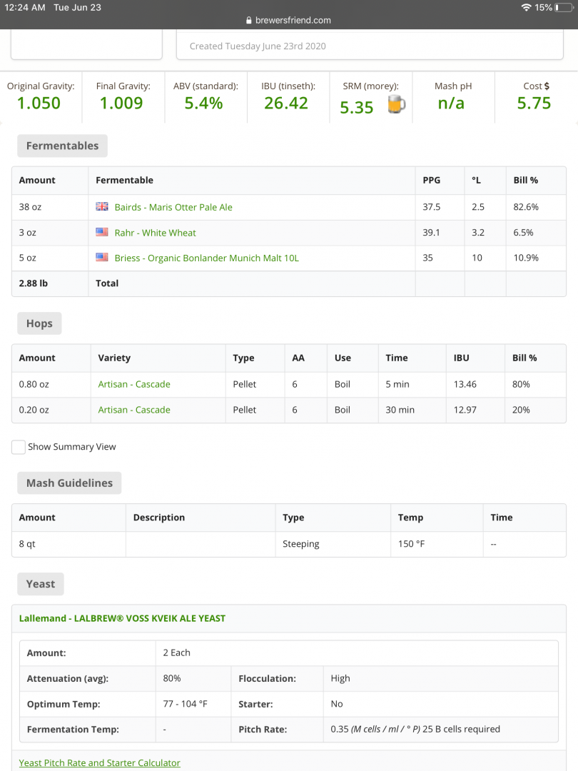Select the Mash Guidelines section header

tap(69, 483)
